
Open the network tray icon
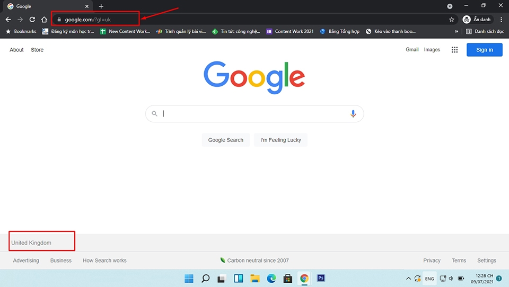click(443, 279)
